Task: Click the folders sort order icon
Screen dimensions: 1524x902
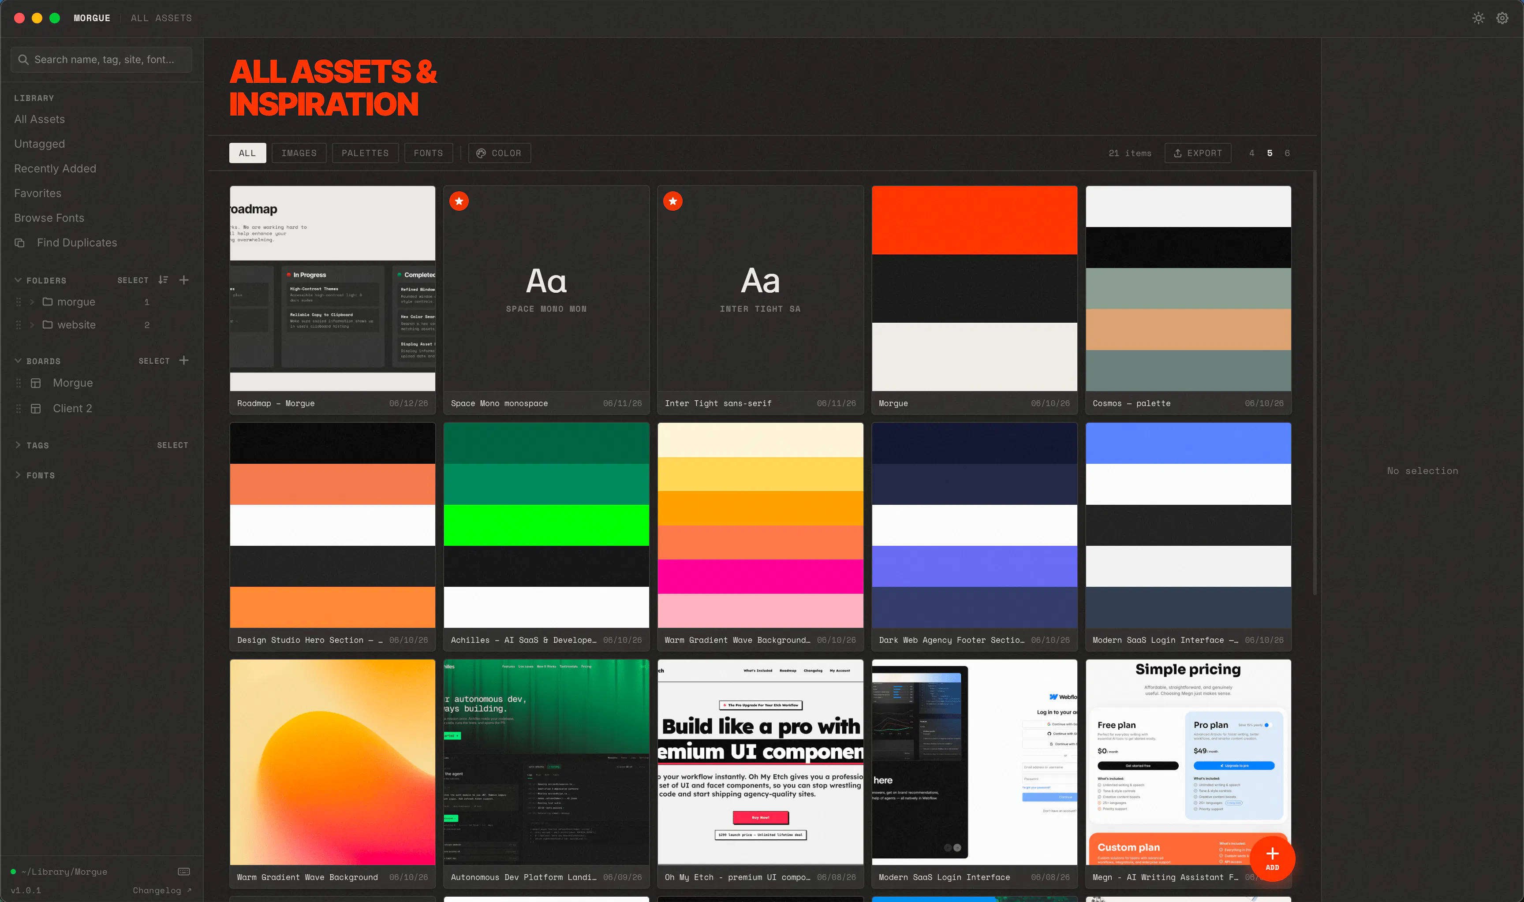Action: pyautogui.click(x=163, y=280)
